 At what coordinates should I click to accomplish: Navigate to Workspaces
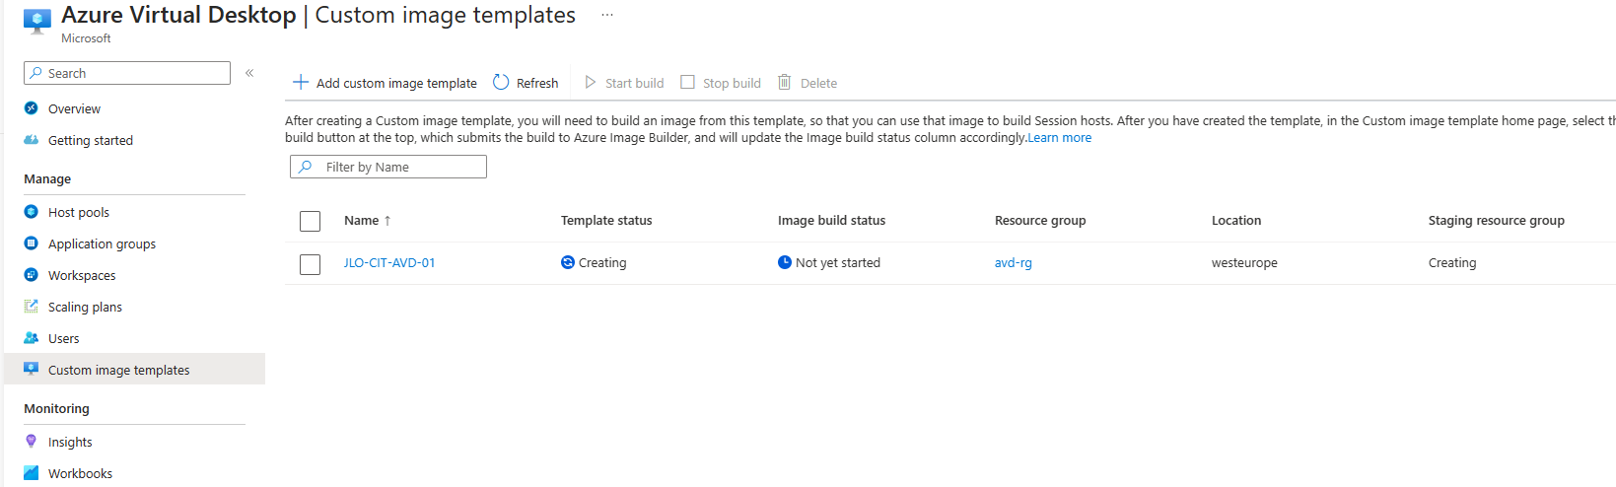point(82,275)
